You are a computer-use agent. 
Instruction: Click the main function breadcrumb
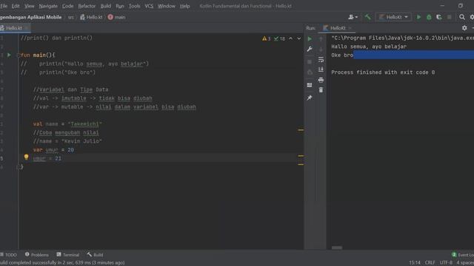(117, 17)
